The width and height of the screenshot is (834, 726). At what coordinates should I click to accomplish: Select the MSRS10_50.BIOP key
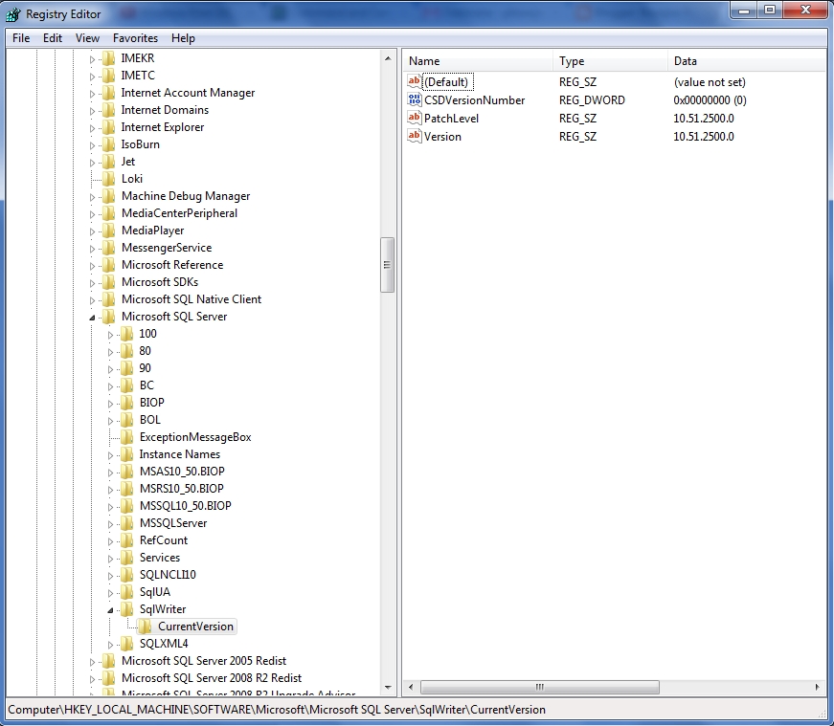pos(181,489)
